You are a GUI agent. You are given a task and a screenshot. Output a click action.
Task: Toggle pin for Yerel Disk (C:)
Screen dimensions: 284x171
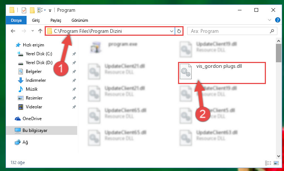click(74, 54)
